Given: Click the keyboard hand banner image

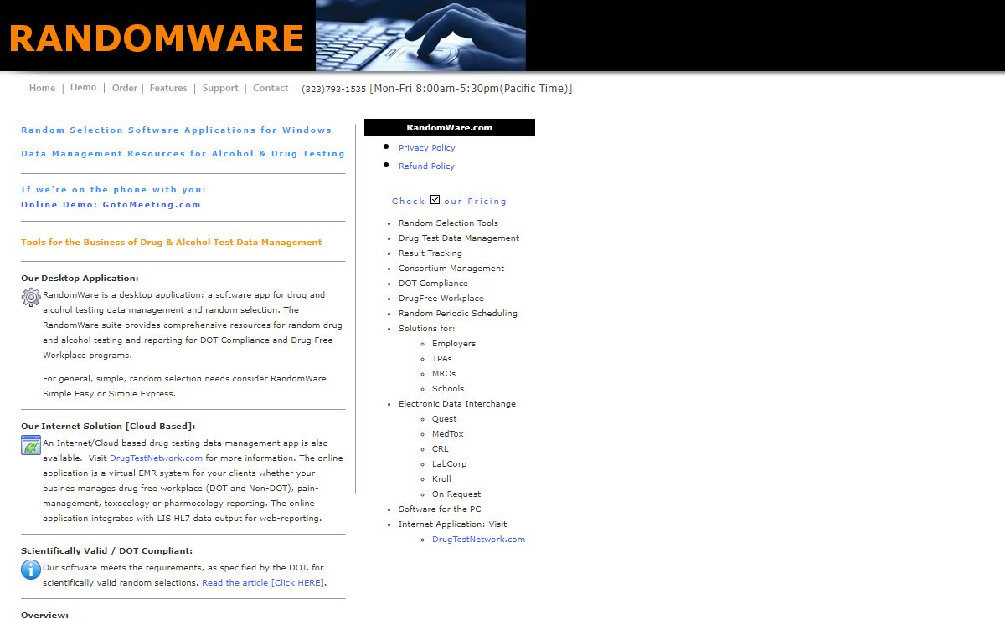Looking at the screenshot, I should click(x=420, y=35).
